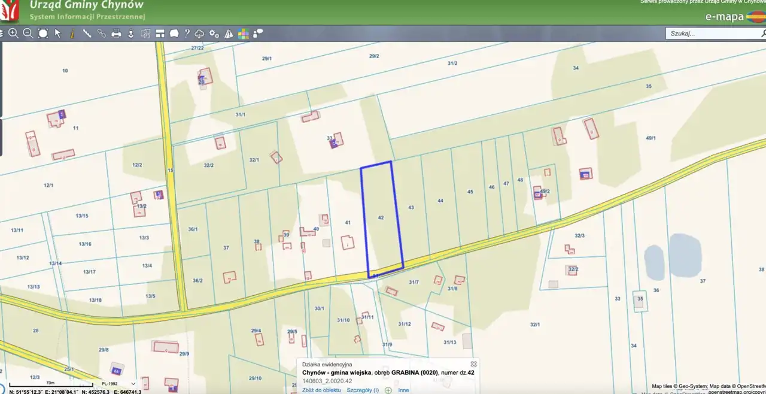Print the map with printer icon

point(117,34)
